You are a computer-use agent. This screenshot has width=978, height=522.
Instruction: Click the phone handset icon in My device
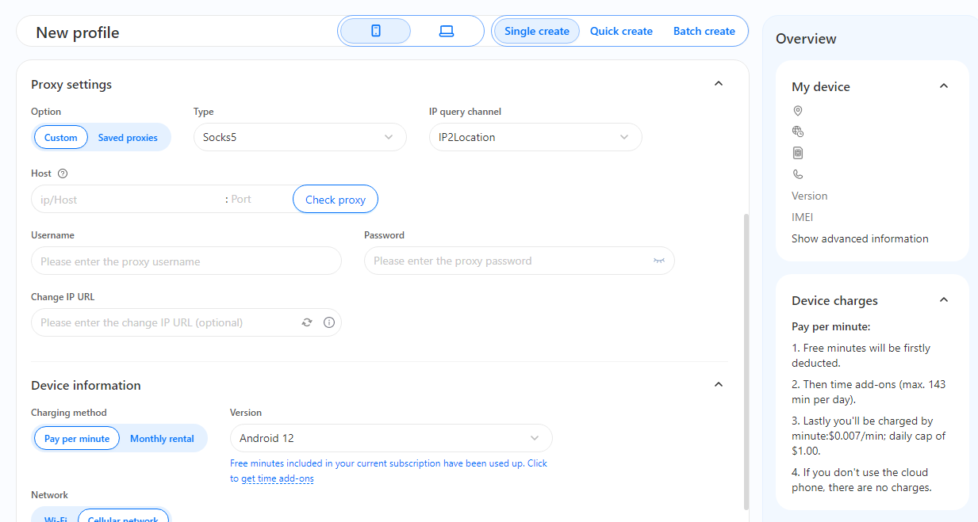point(798,174)
